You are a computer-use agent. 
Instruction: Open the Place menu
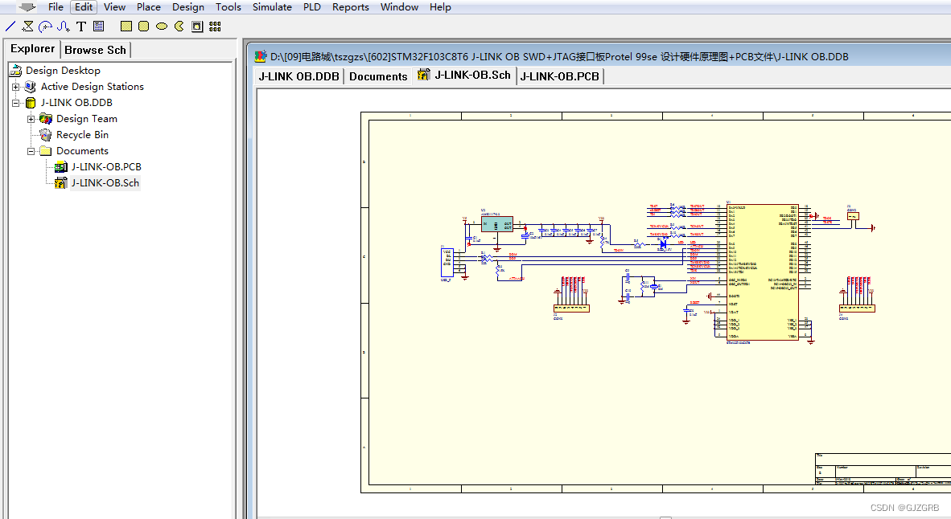149,7
